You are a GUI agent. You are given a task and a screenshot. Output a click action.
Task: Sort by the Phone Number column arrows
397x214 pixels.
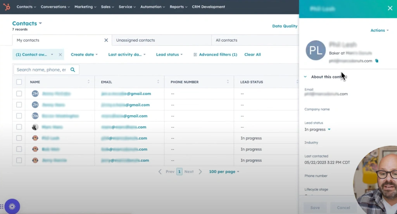[228, 82]
